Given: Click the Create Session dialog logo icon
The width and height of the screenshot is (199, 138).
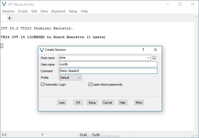Looking at the screenshot, I should click(x=42, y=50).
